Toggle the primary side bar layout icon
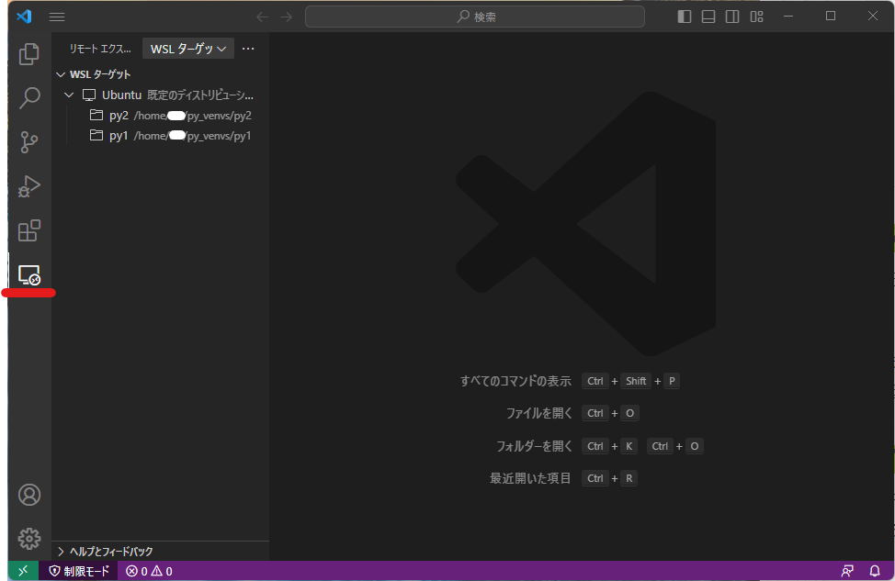Image resolution: width=895 pixels, height=581 pixels. coord(685,17)
